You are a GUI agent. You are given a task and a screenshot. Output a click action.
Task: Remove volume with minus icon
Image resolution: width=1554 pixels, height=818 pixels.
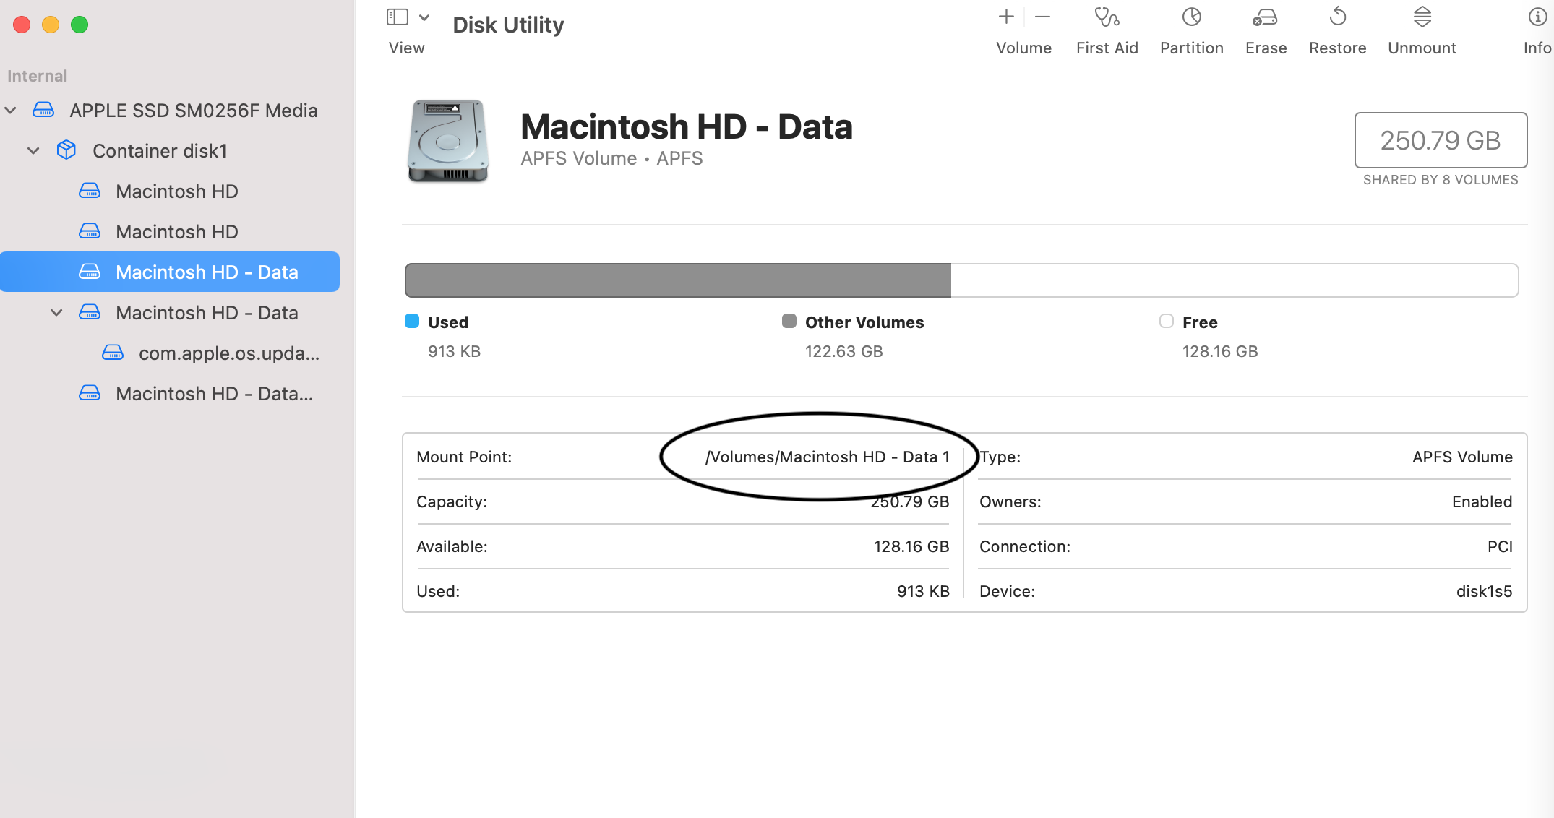(1042, 17)
